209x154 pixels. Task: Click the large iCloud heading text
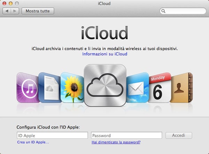tap(104, 33)
